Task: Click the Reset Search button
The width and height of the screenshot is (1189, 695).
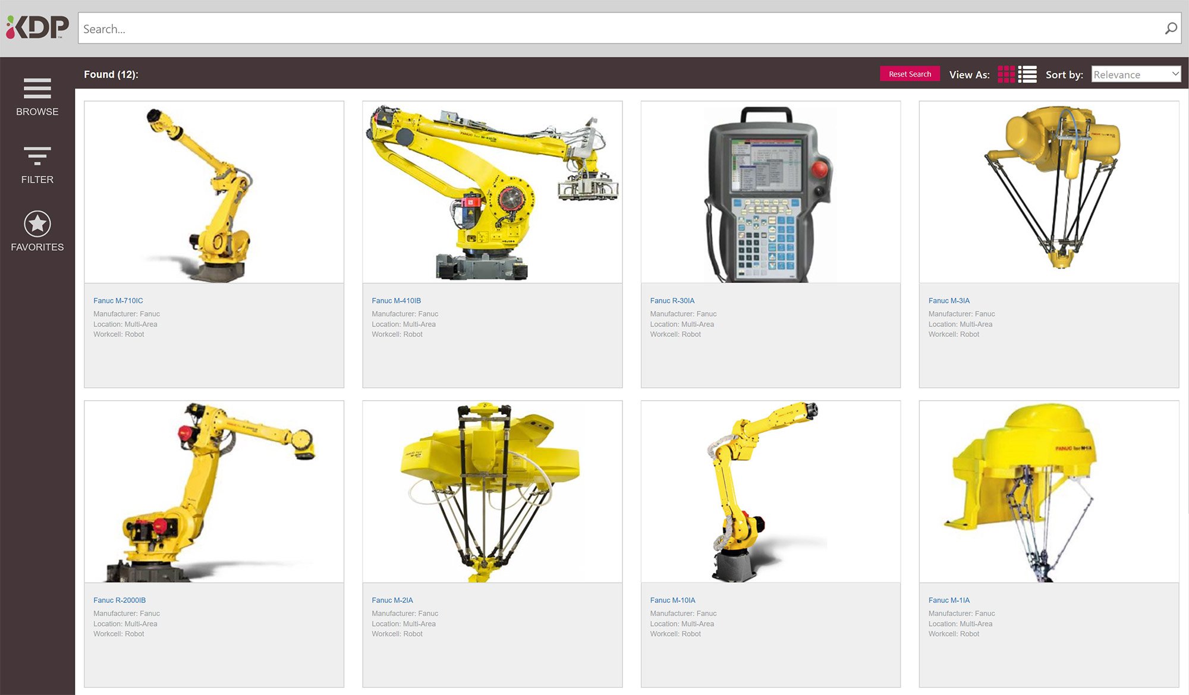Action: pyautogui.click(x=910, y=74)
